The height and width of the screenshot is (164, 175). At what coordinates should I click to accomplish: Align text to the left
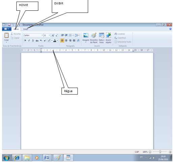62,40
